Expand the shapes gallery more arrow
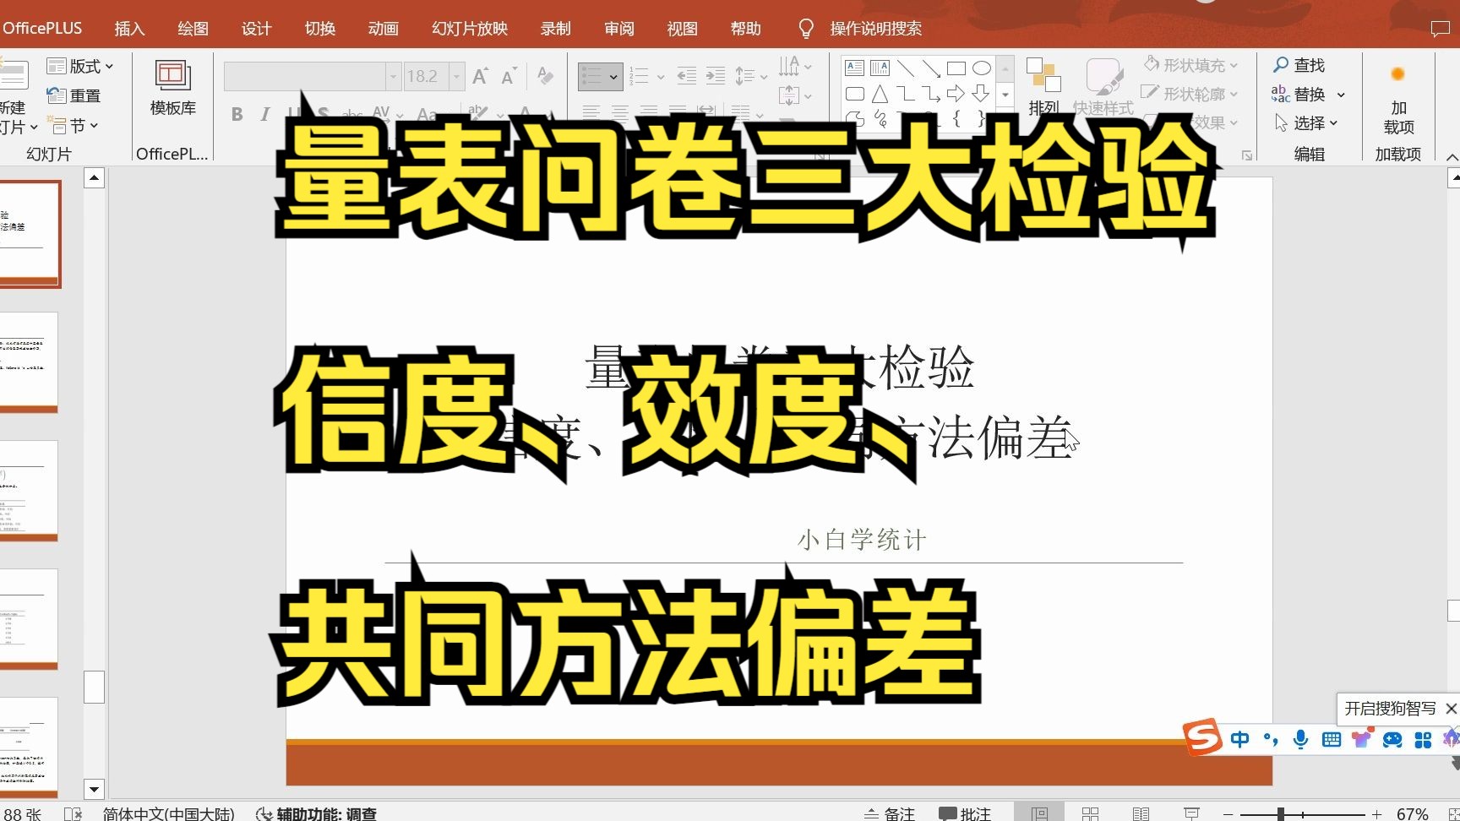Image resolution: width=1460 pixels, height=821 pixels. (x=1005, y=95)
